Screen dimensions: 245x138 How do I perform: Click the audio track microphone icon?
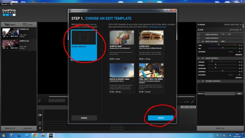[x=40, y=128]
